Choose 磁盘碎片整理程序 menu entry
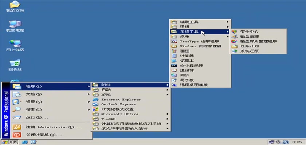Image resolution: width=306 pixels, height=145 pixels. point(258,41)
